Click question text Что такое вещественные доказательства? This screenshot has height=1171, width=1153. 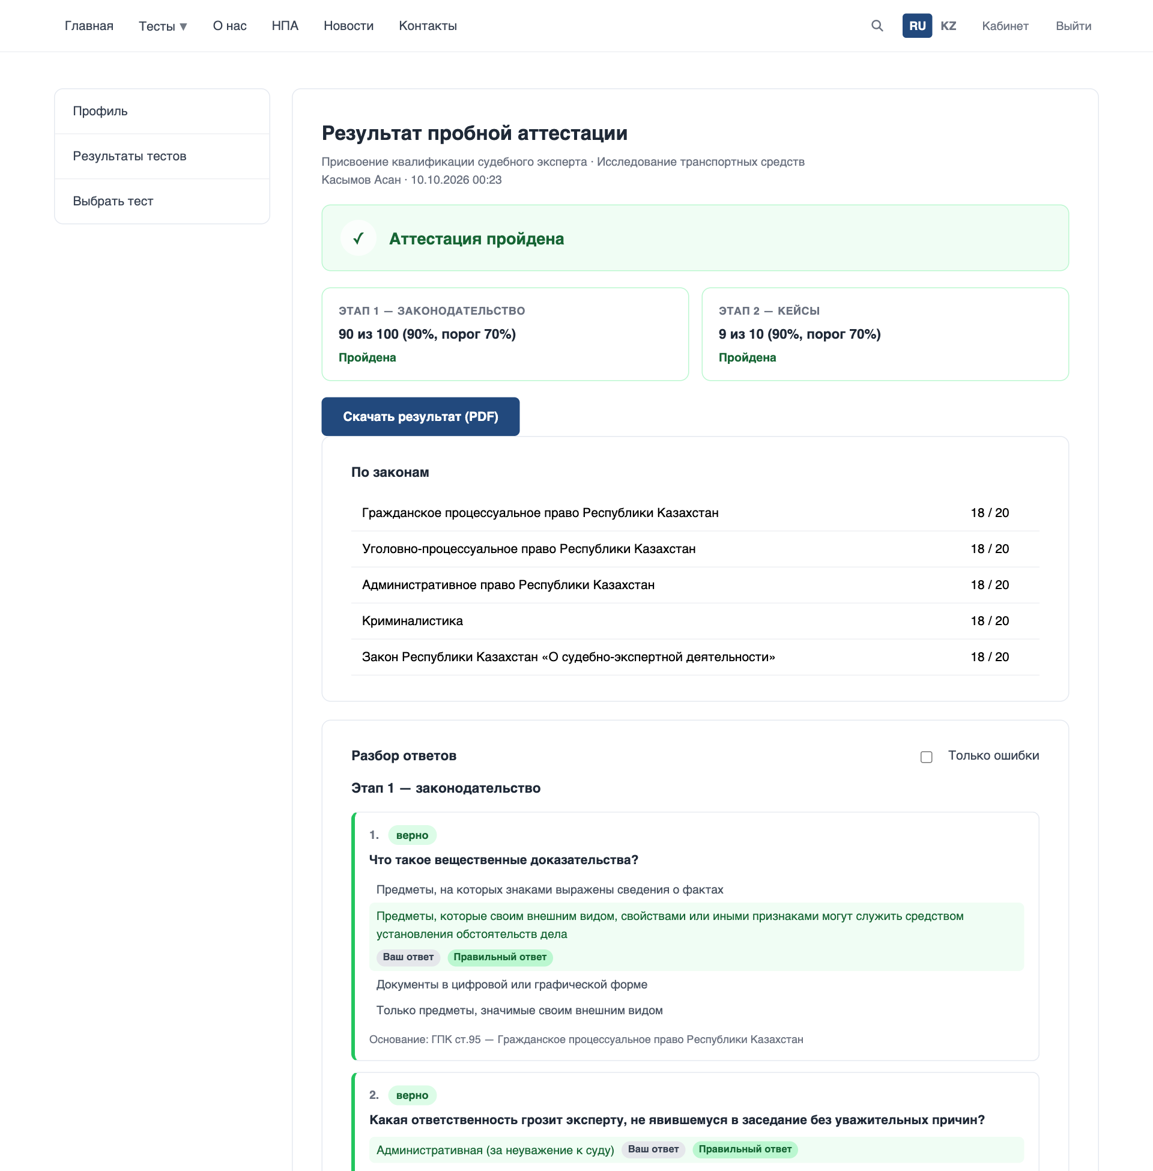click(x=503, y=861)
